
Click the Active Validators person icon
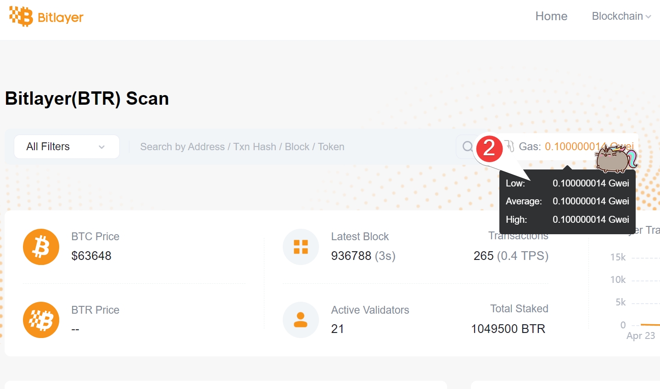301,320
